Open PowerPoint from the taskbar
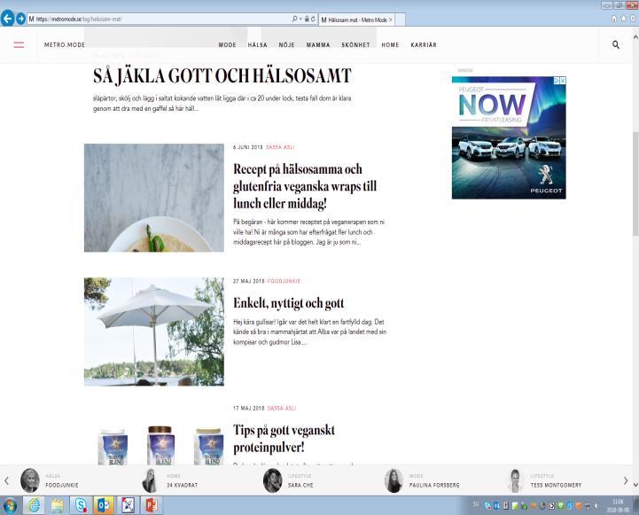This screenshot has height=515, width=639. point(152,505)
